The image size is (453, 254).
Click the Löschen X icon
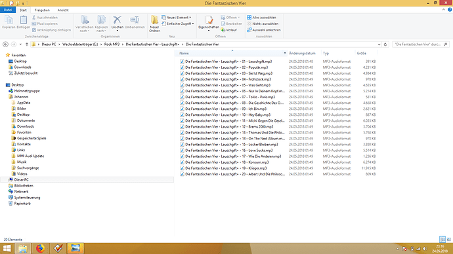117,20
